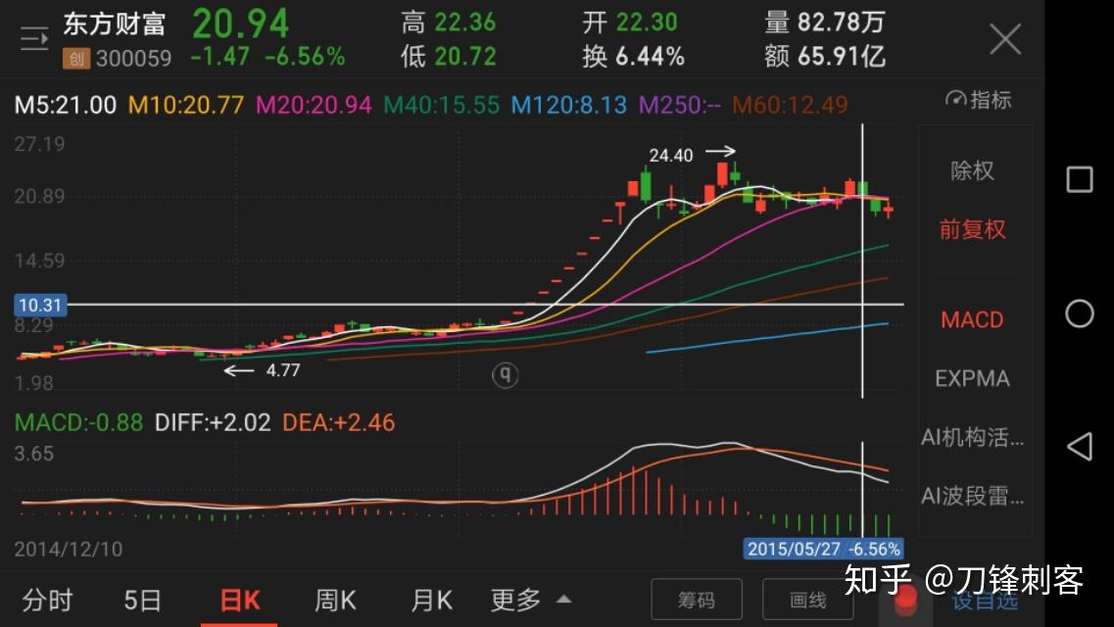
Task: Choose the AI波段雷 indicator
Action: pos(972,496)
